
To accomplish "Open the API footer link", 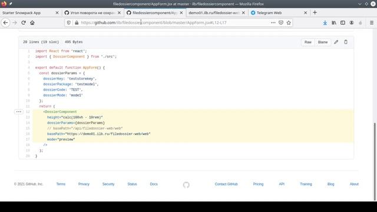I will pyautogui.click(x=282, y=184).
